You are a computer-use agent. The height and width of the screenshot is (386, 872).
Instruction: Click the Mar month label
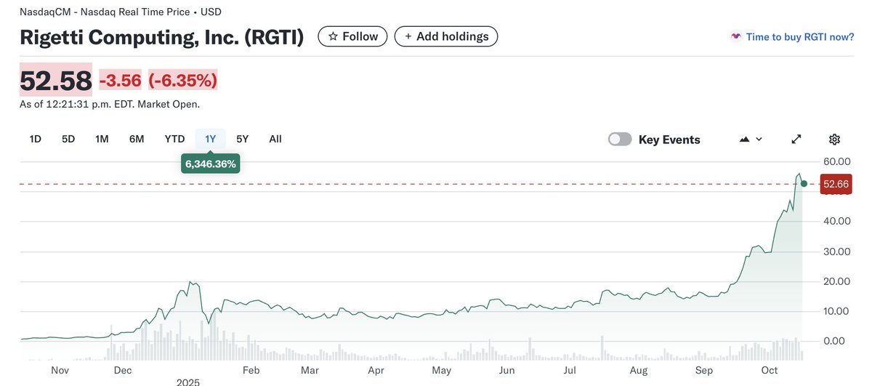pos(310,371)
